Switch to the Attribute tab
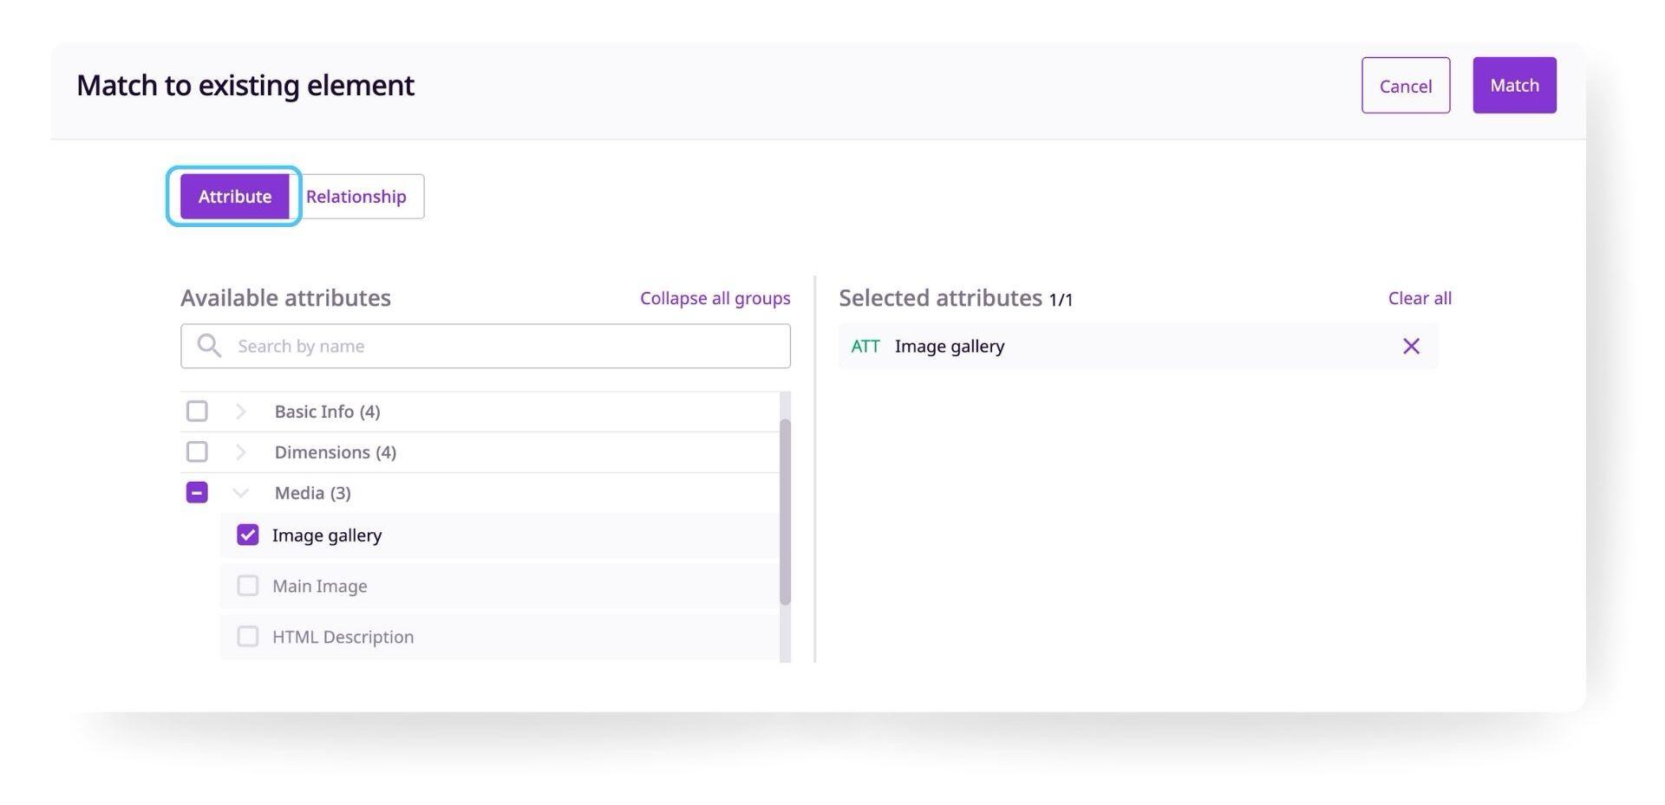This screenshot has height=805, width=1665. (235, 197)
